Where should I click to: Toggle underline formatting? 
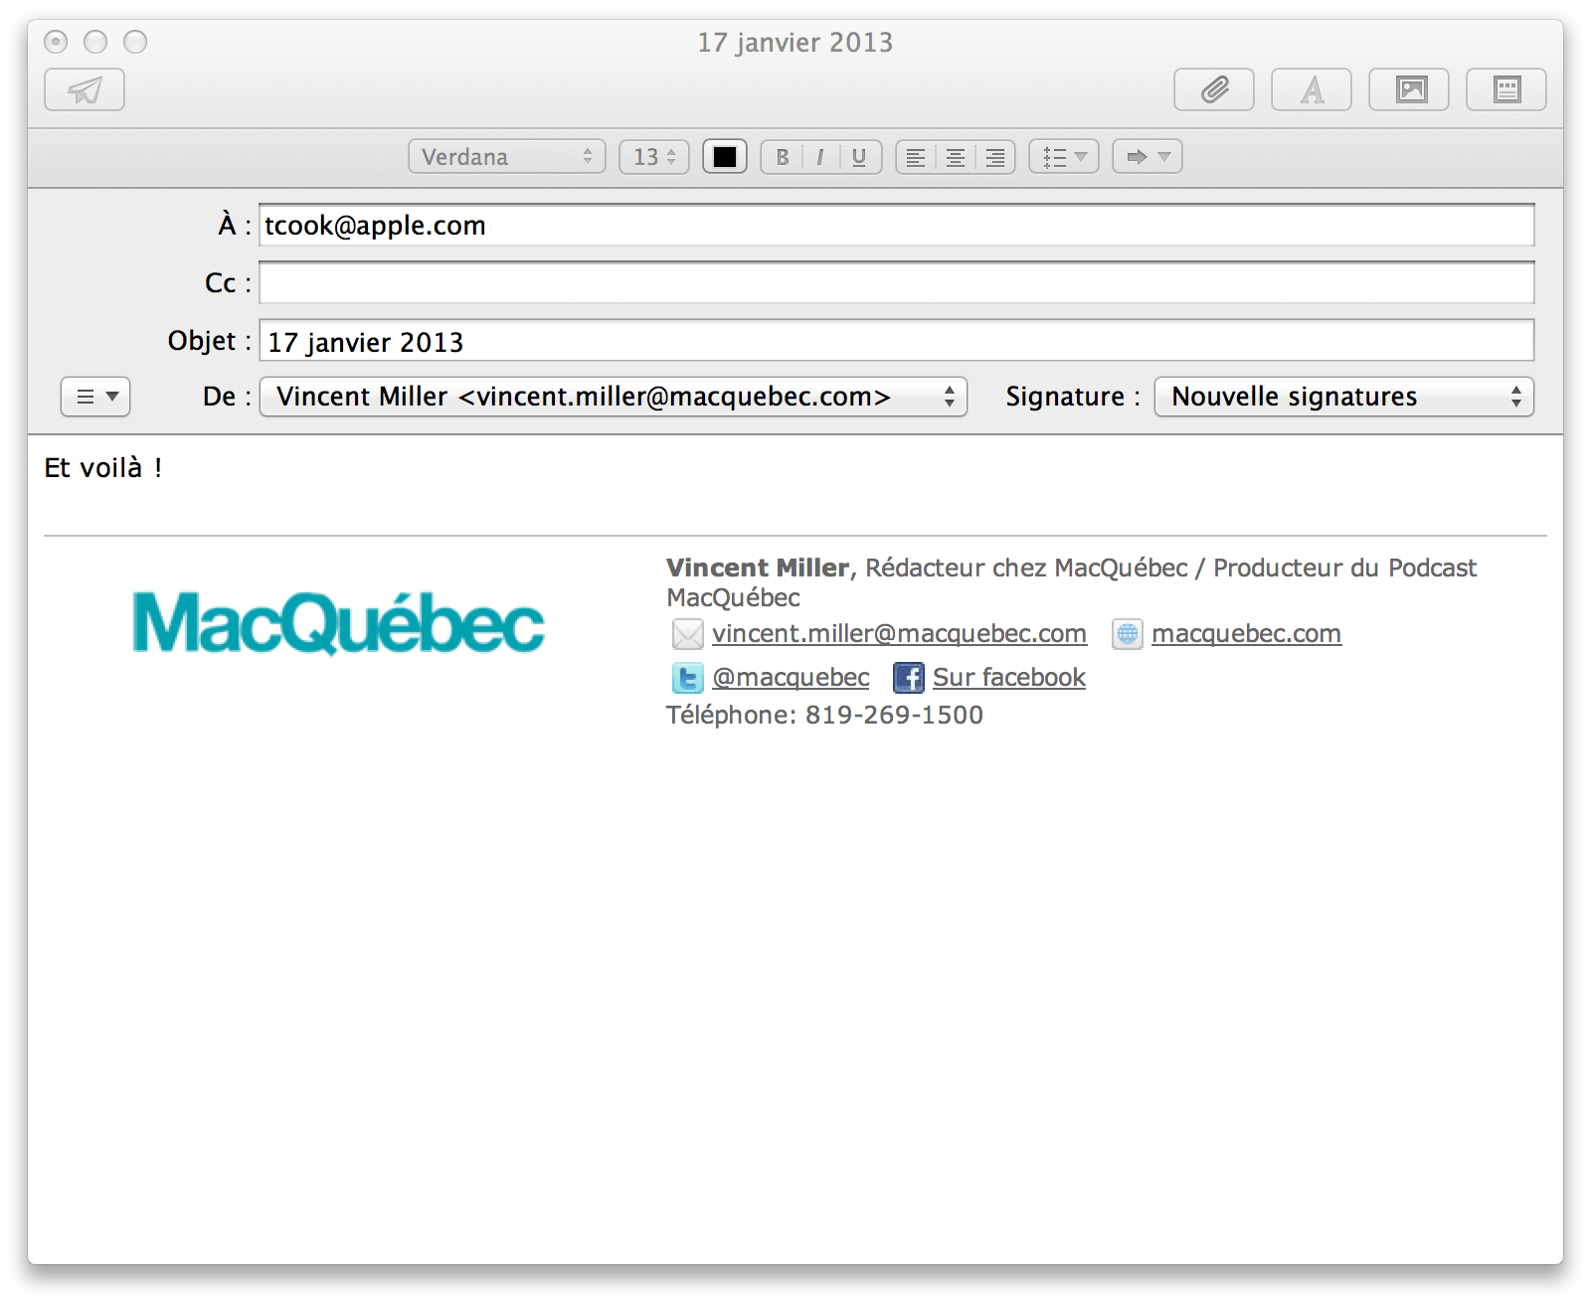(860, 157)
